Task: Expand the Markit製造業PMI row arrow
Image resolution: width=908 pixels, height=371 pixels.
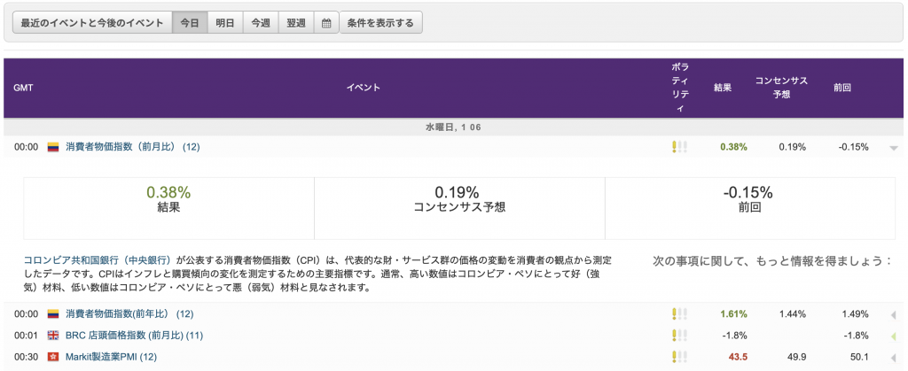Action: coord(895,357)
